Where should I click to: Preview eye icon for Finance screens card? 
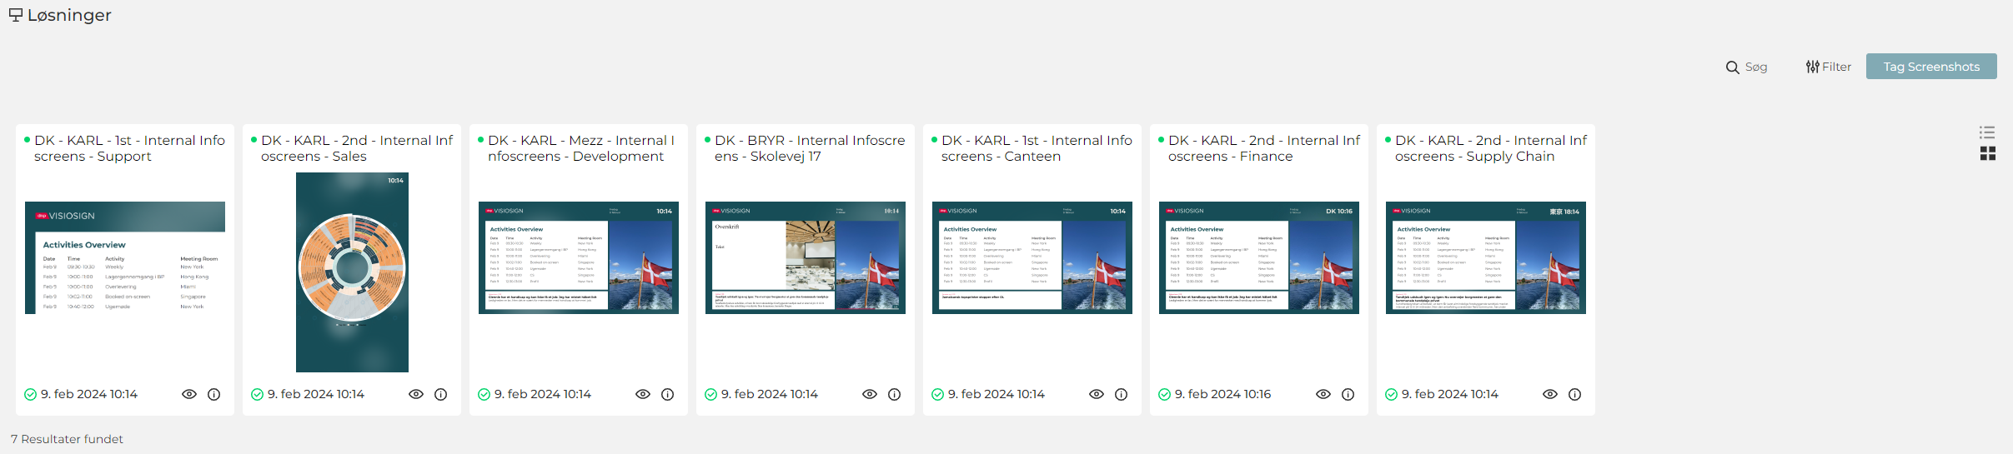pyautogui.click(x=1323, y=394)
